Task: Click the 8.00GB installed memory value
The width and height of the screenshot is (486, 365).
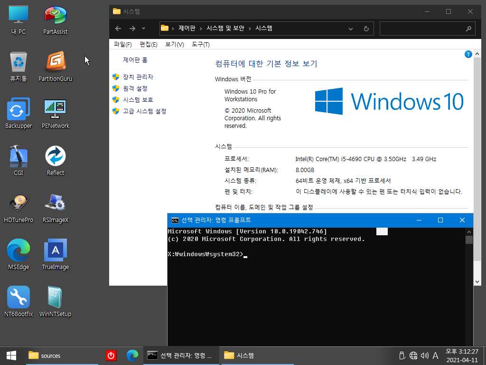Action: [305, 170]
